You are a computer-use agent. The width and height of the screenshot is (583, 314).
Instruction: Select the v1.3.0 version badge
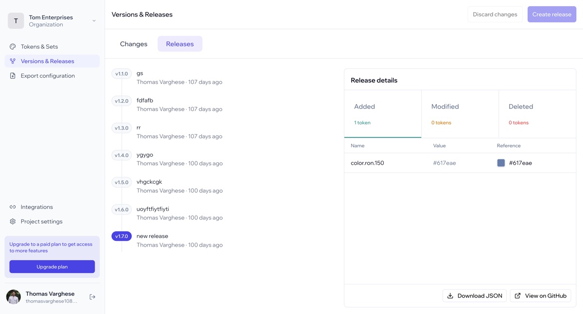tap(121, 128)
